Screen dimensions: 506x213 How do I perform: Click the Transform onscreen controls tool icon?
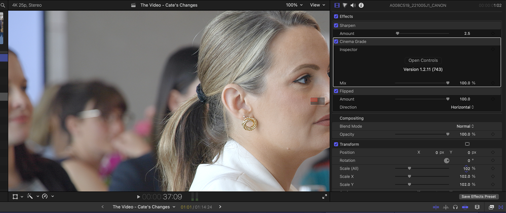[x=16, y=196]
